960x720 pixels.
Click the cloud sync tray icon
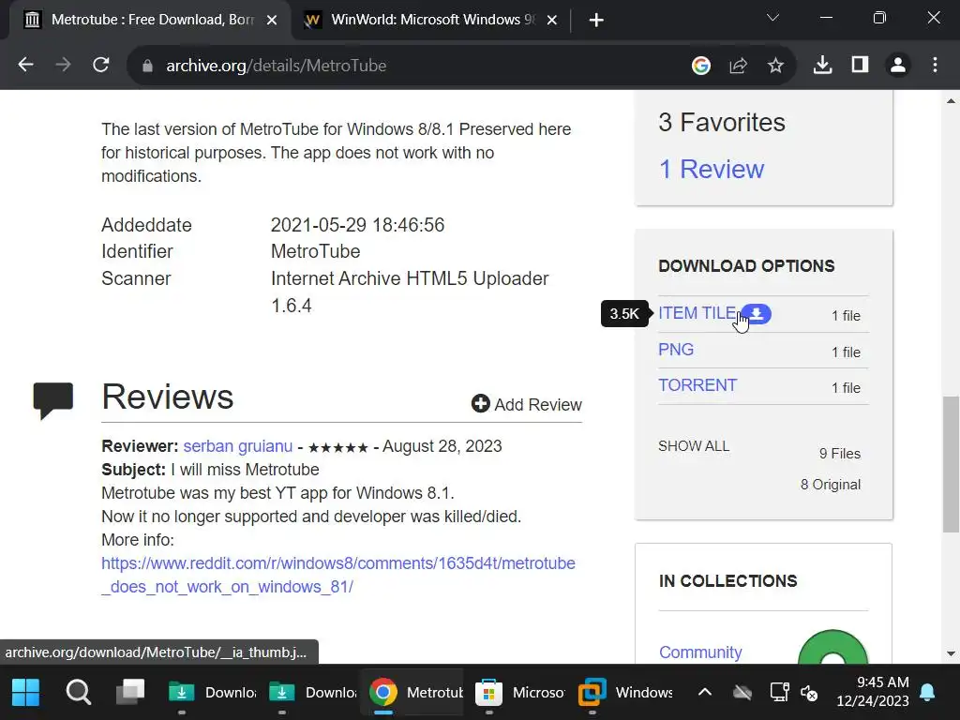click(x=742, y=693)
